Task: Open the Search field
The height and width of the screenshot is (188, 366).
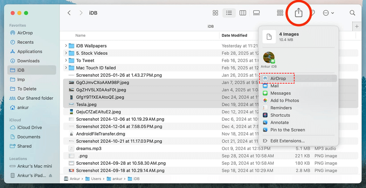Action: pyautogui.click(x=352, y=13)
